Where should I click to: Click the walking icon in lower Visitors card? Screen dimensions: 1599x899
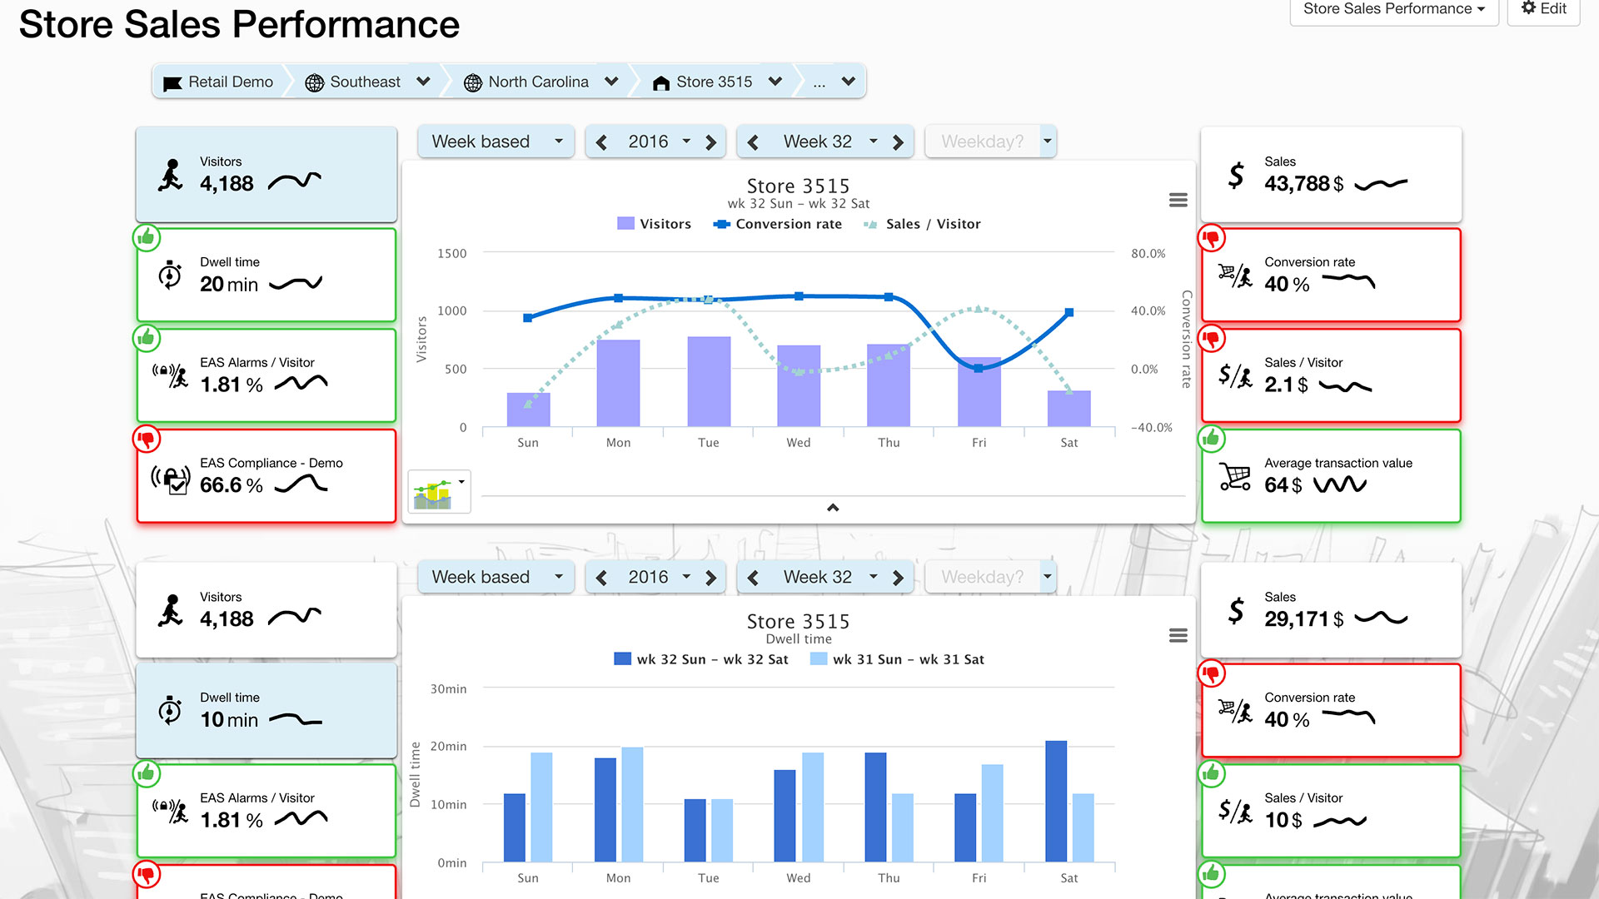click(171, 610)
